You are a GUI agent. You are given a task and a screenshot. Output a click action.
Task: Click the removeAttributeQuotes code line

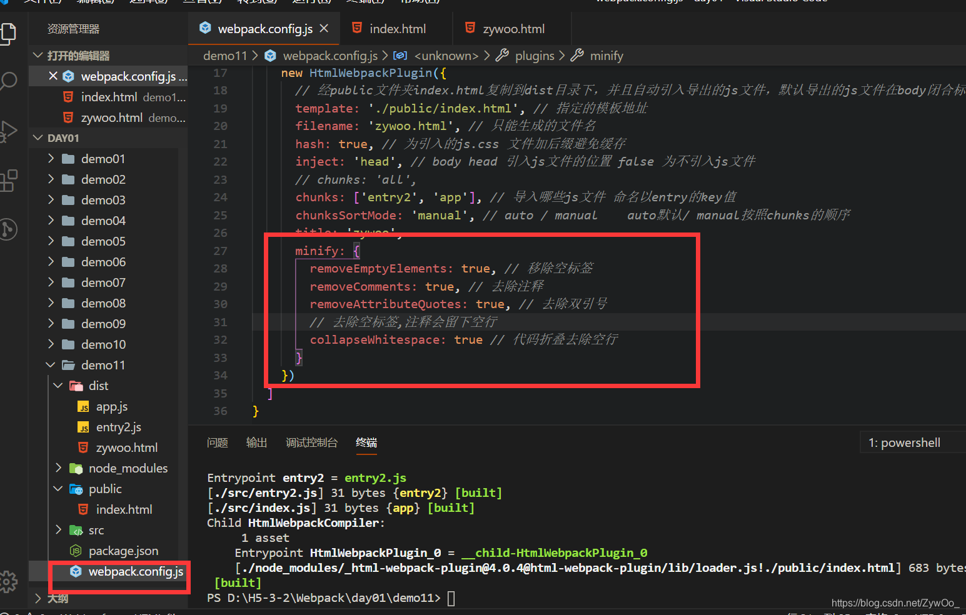point(458,304)
